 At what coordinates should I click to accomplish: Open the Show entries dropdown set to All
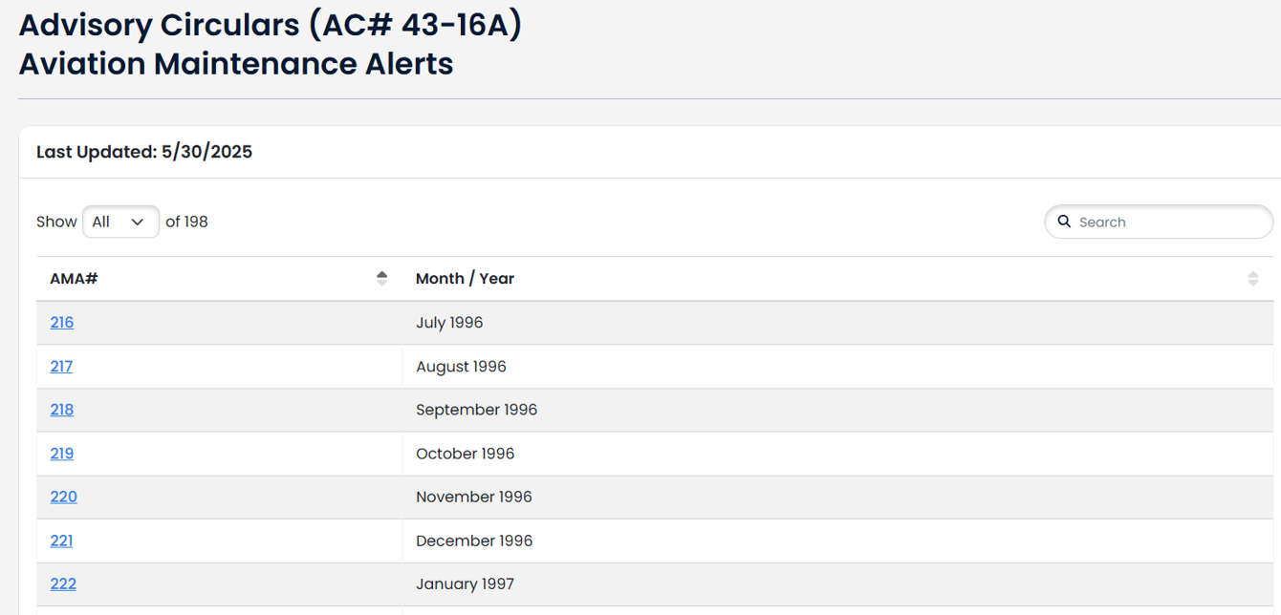120,222
